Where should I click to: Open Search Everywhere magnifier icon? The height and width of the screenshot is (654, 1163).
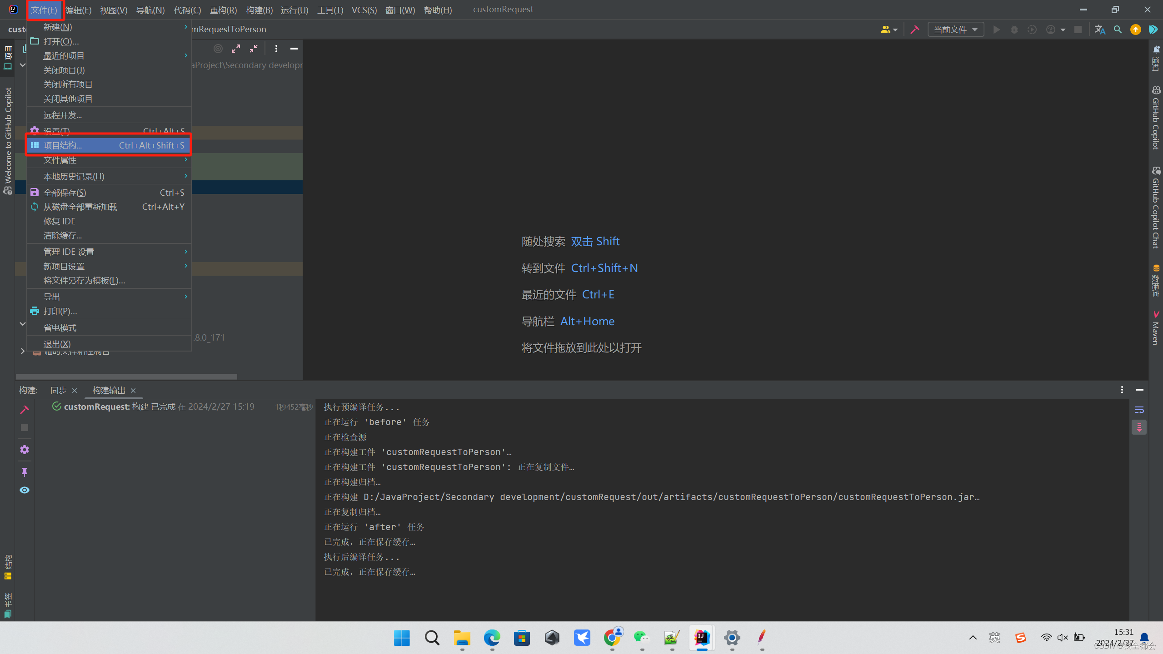coord(1118,30)
